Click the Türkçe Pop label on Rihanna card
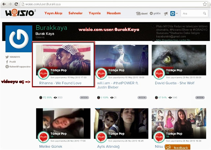 pos(59,70)
